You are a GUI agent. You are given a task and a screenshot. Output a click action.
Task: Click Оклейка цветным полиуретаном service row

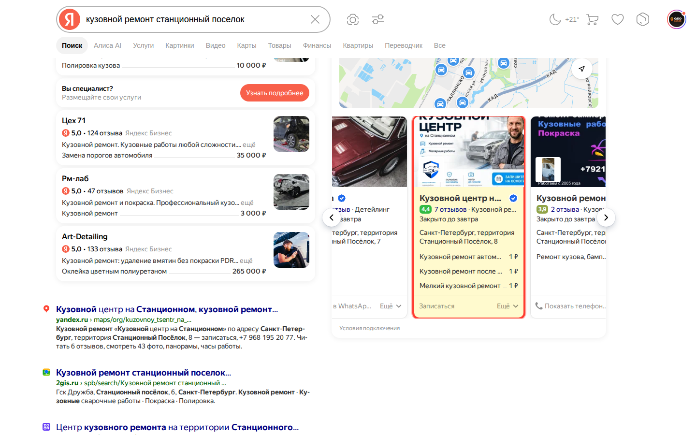point(164,271)
